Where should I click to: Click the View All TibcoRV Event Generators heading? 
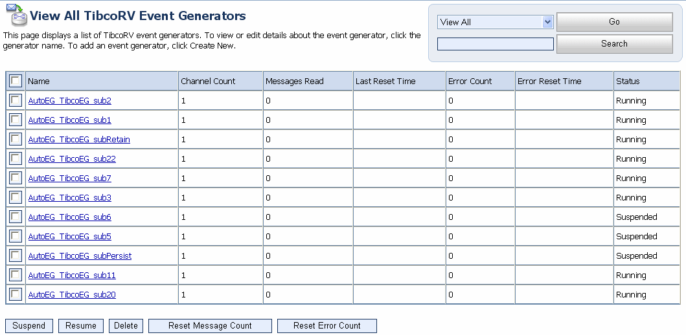tap(138, 16)
